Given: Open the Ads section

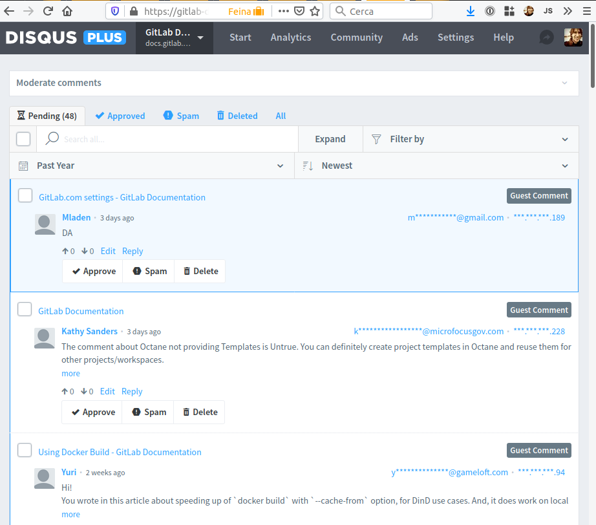Looking at the screenshot, I should pos(410,37).
